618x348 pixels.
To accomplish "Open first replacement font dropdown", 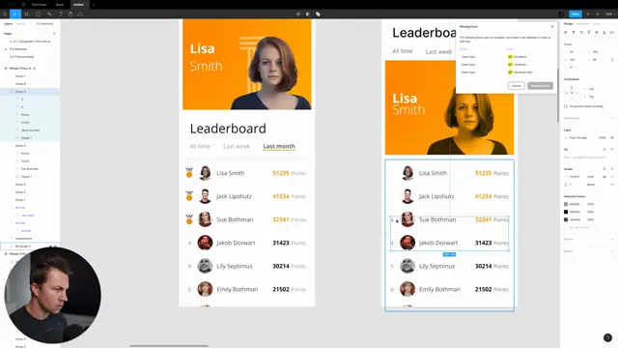I will click(x=520, y=57).
